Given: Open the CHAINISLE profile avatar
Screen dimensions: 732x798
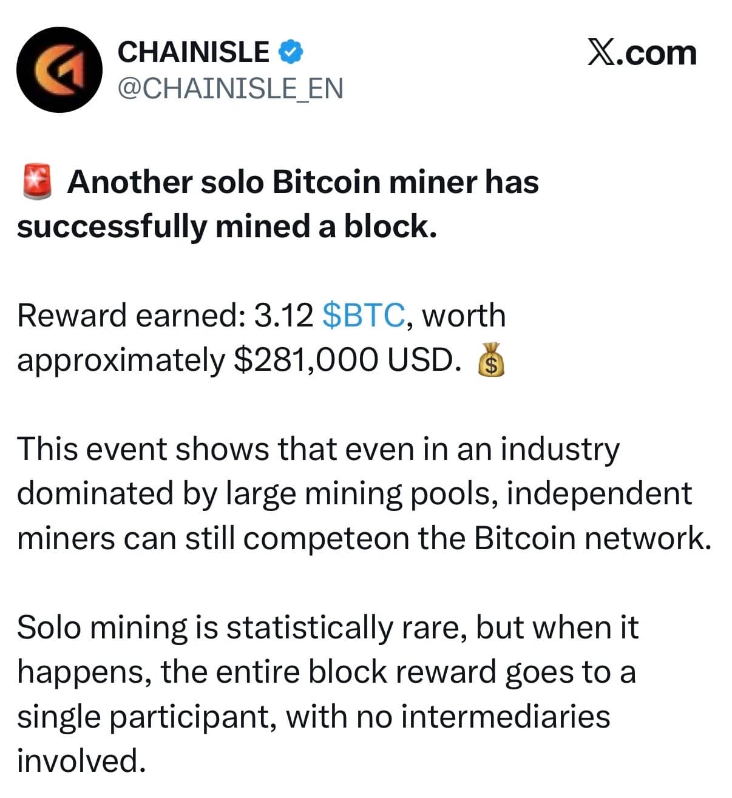Looking at the screenshot, I should pyautogui.click(x=59, y=70).
